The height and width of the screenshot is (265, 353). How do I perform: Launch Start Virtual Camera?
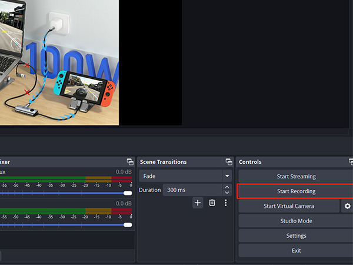pos(288,206)
